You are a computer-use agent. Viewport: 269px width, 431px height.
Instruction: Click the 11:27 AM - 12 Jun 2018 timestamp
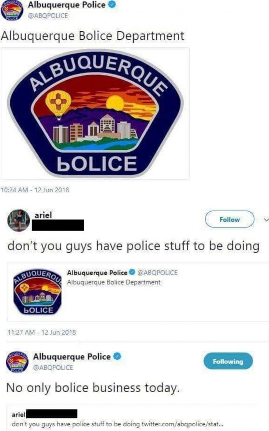(x=42, y=332)
